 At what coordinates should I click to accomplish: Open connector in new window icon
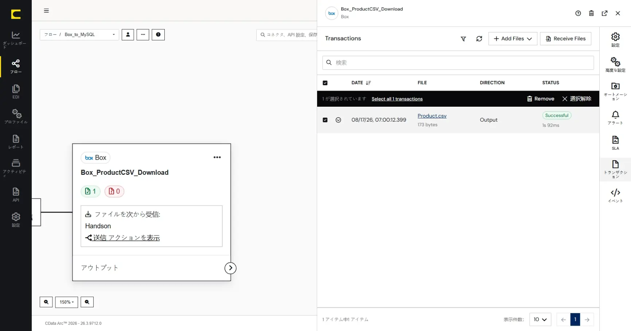click(x=605, y=13)
